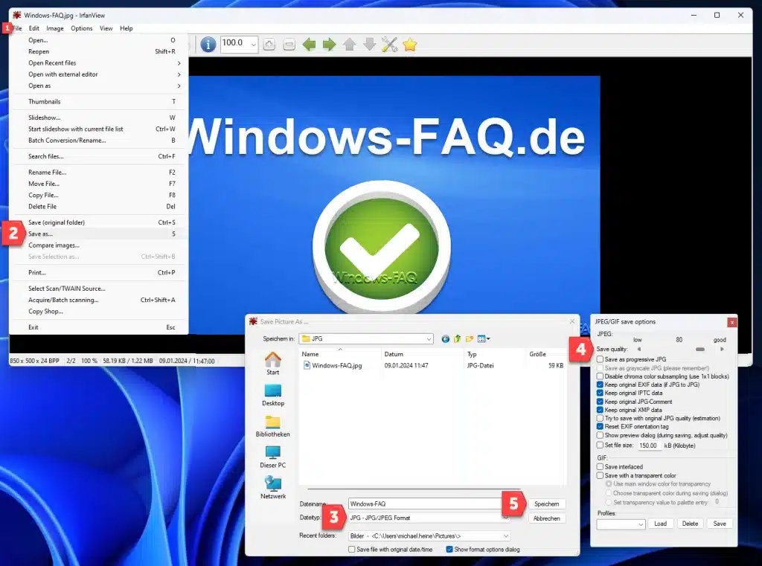Viewport: 762px width, 566px height.
Task: Open the Image menu
Action: (x=55, y=28)
